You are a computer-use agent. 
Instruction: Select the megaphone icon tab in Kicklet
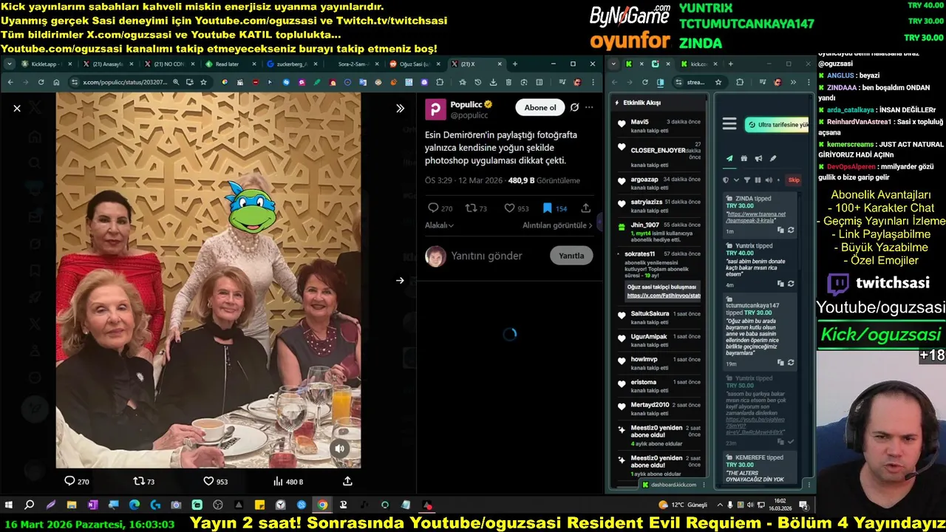click(758, 158)
